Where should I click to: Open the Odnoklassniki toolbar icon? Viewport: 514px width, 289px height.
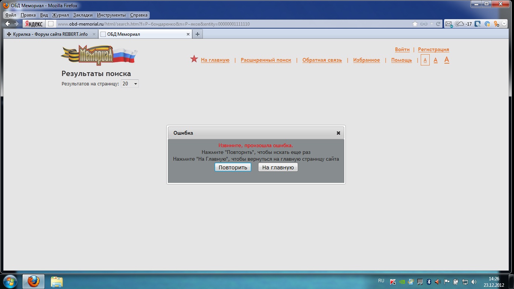click(x=496, y=24)
